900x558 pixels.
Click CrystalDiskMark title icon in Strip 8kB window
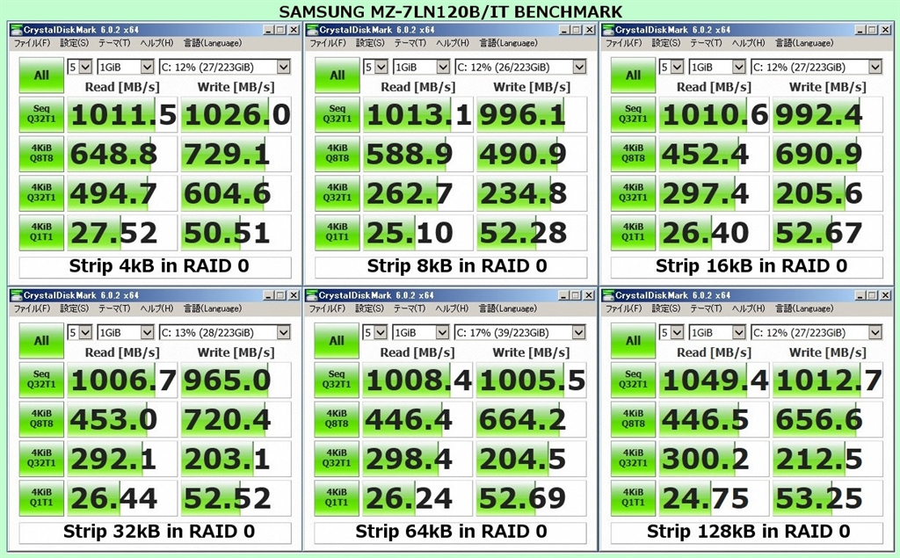[x=312, y=30]
